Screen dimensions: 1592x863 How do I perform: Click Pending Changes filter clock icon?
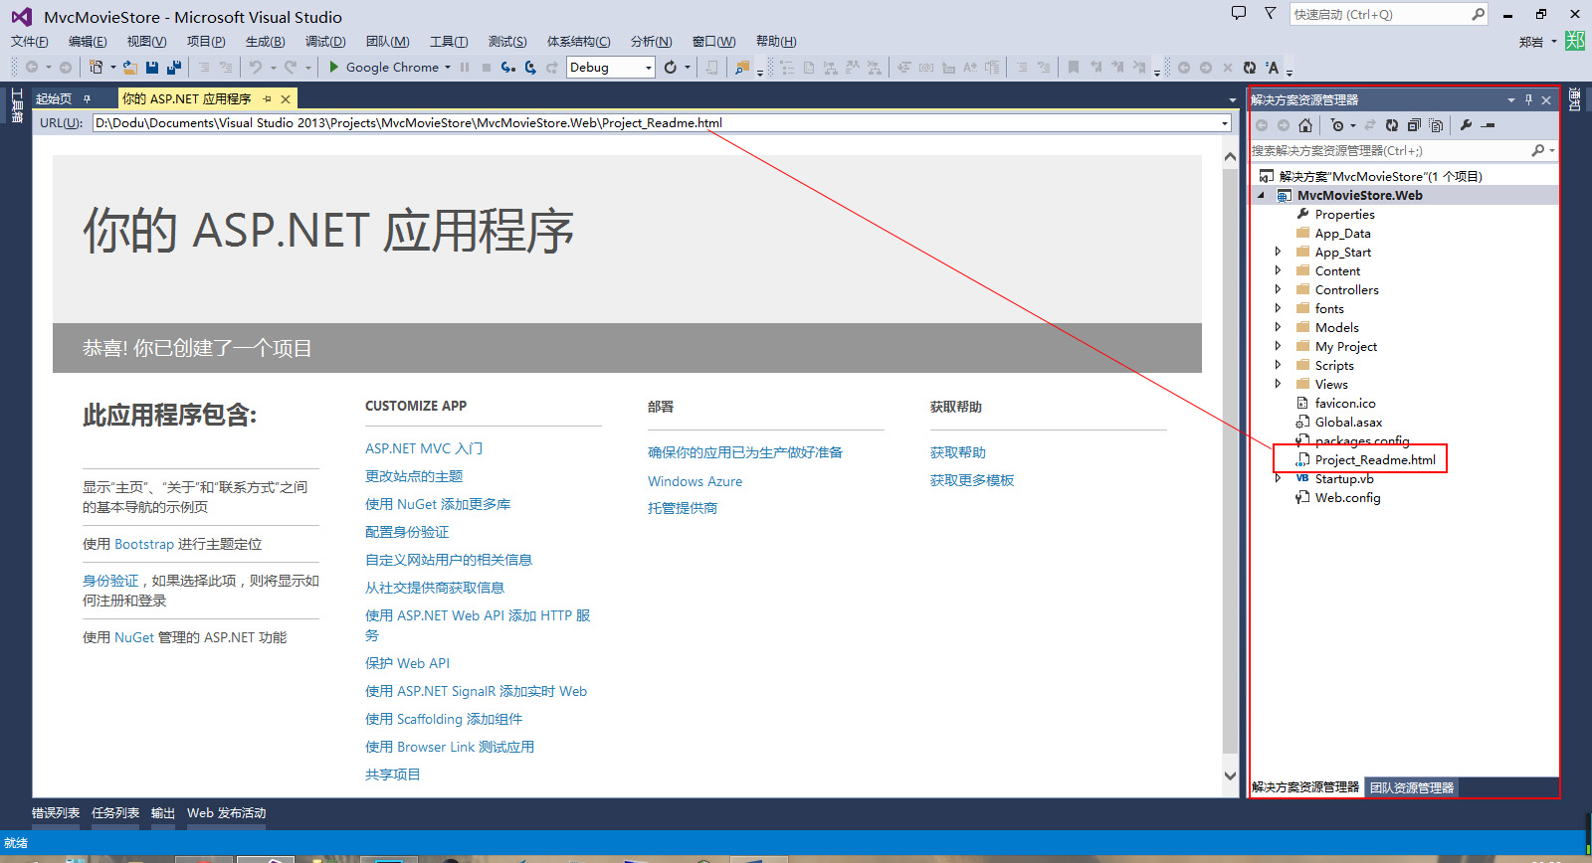(x=1337, y=125)
